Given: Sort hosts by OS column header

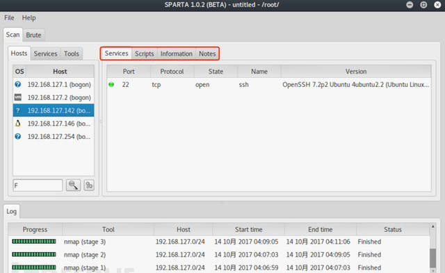Looking at the screenshot, I should (19, 72).
